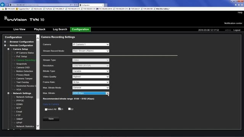This screenshot has height=137, width=244.
Task: Check the D2 camera checkbox
Action: (x=69, y=109)
